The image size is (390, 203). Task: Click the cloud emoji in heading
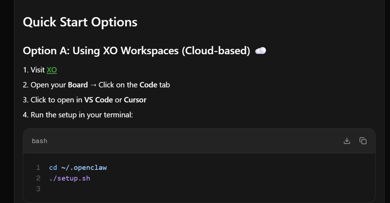pyautogui.click(x=261, y=51)
